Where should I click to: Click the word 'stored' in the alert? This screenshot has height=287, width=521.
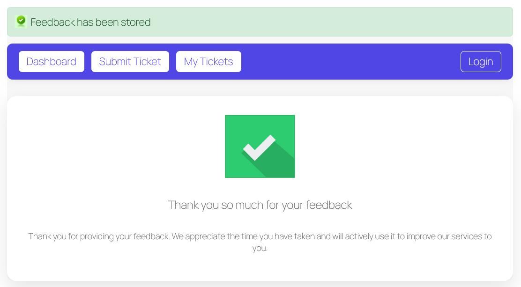(x=138, y=22)
